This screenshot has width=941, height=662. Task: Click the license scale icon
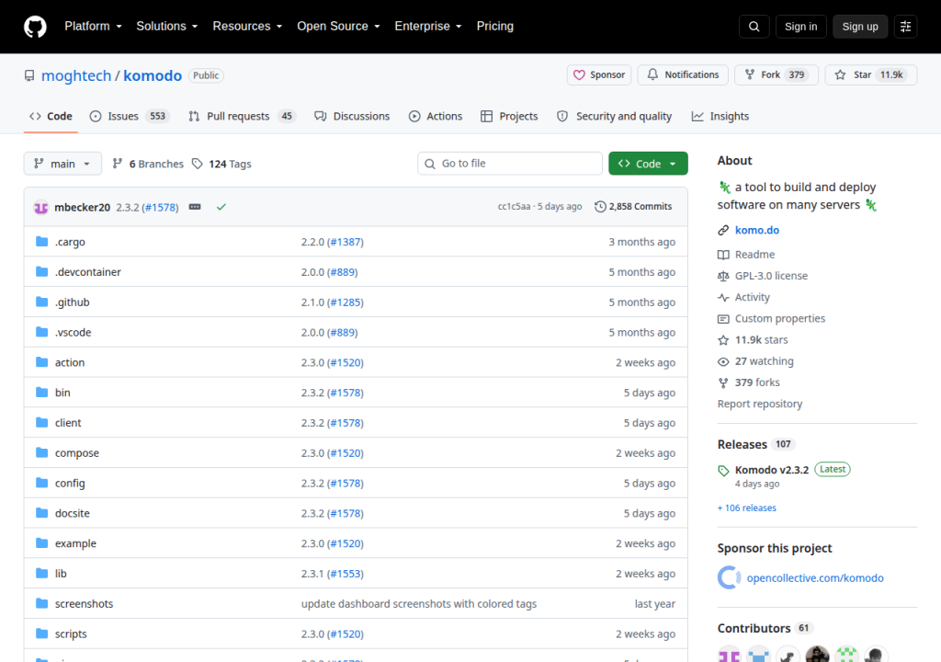[723, 276]
